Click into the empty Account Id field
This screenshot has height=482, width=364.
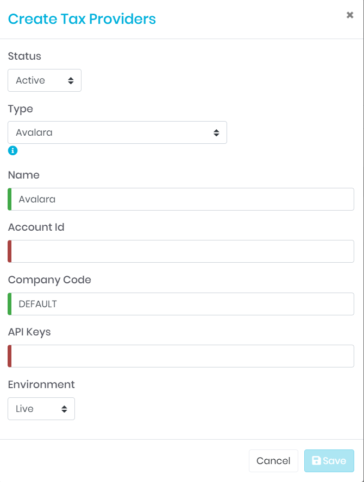(182, 251)
